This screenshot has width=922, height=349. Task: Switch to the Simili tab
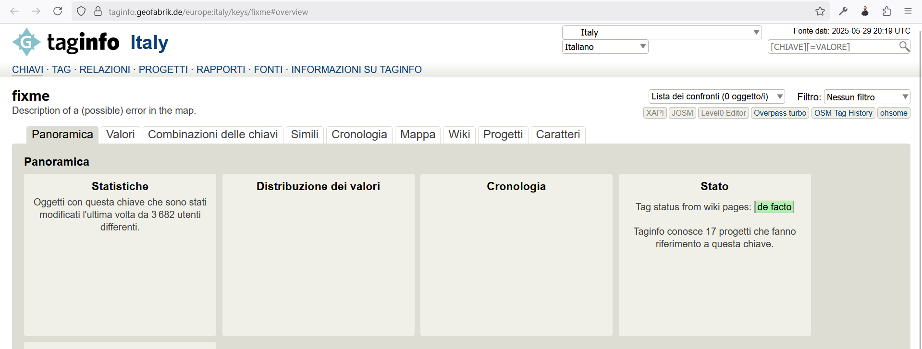pos(305,134)
